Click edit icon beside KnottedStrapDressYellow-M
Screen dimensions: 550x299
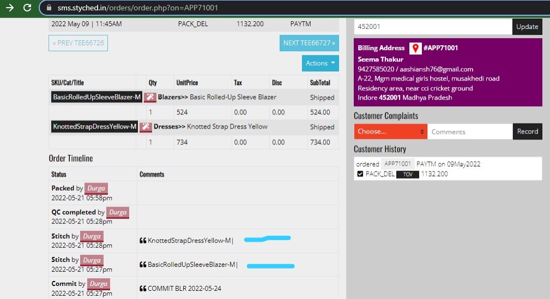(x=146, y=126)
